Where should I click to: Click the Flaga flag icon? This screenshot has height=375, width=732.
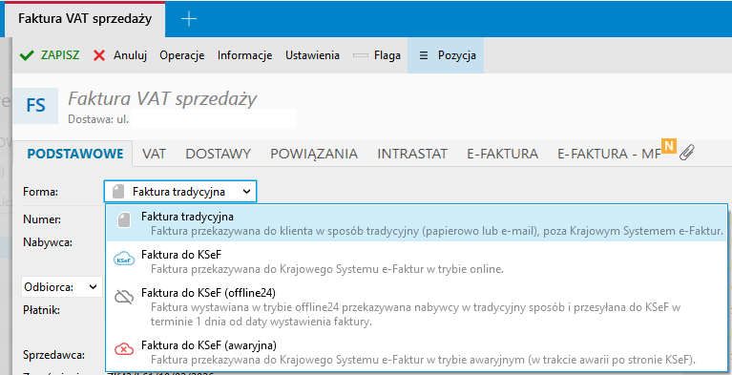tap(361, 55)
